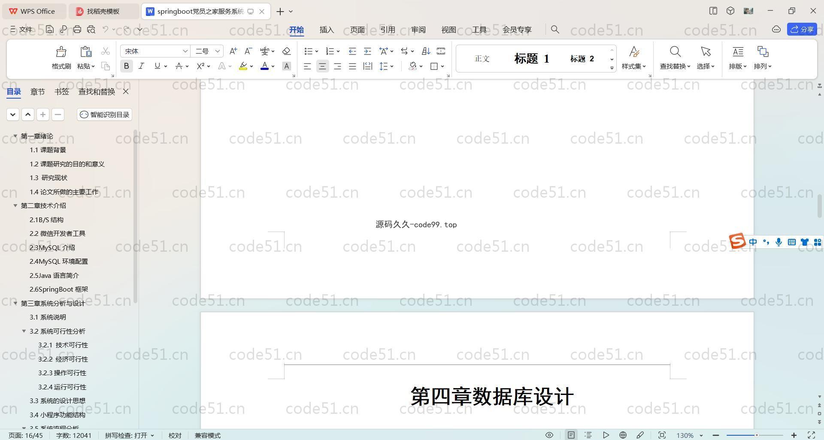Click the document vertical scrollbar thumb
824x440 pixels.
[819, 205]
